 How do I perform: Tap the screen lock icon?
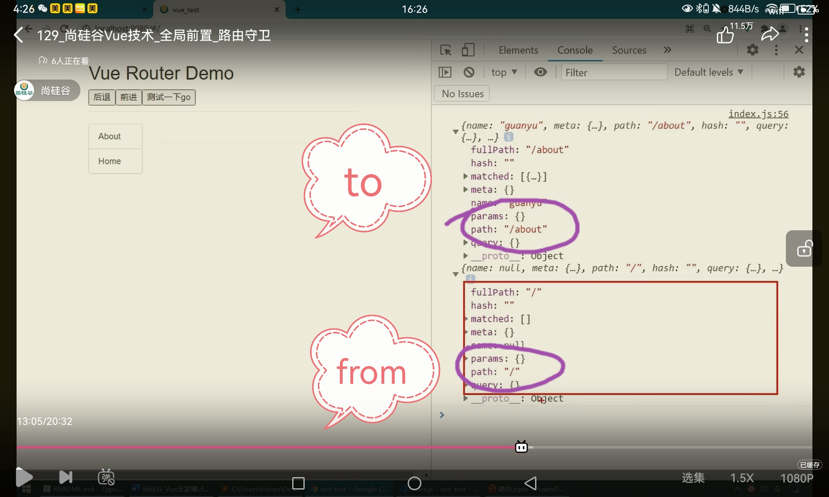[x=804, y=248]
